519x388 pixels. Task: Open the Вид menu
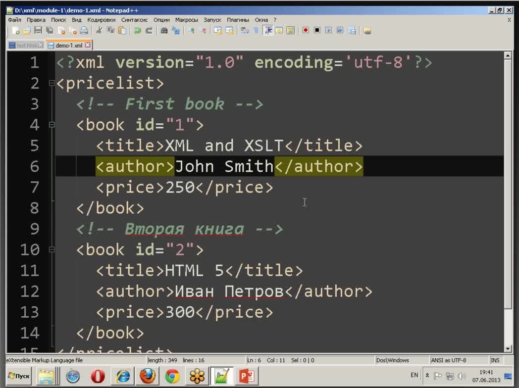click(x=76, y=20)
